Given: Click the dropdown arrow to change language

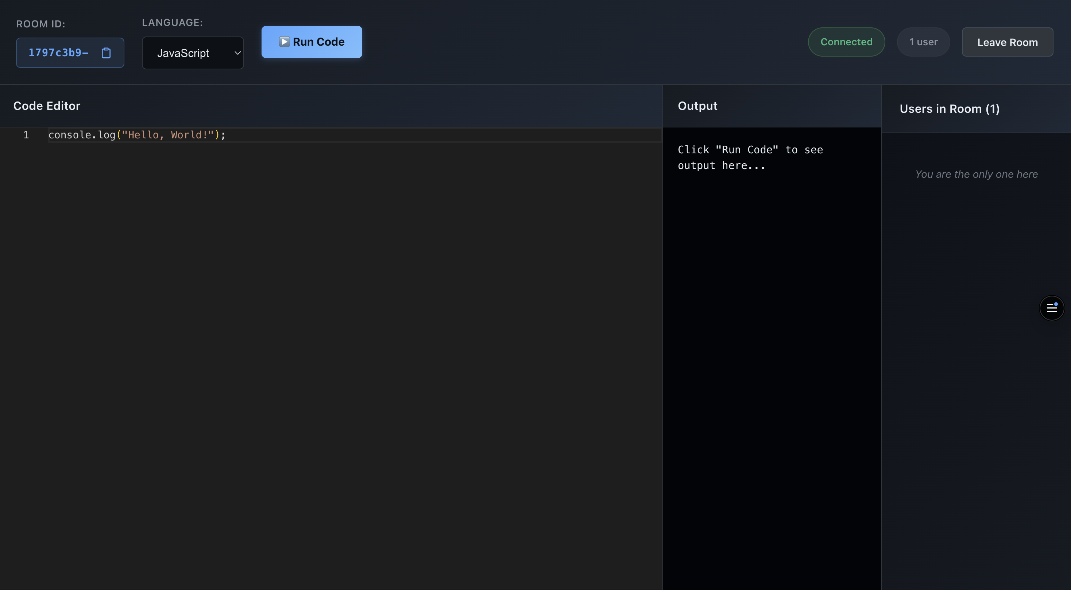Looking at the screenshot, I should [x=237, y=53].
